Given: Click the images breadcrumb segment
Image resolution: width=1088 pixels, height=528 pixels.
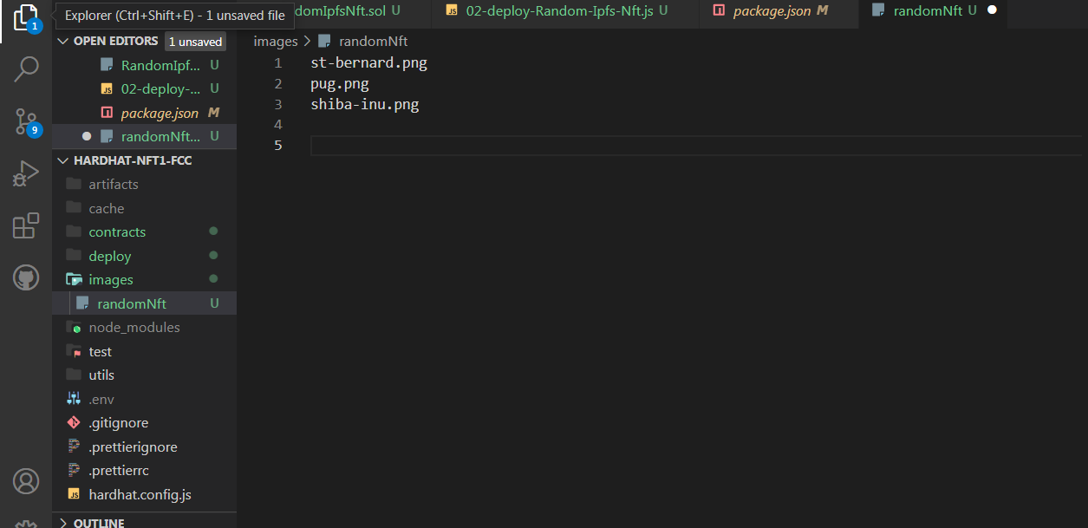Looking at the screenshot, I should [275, 41].
